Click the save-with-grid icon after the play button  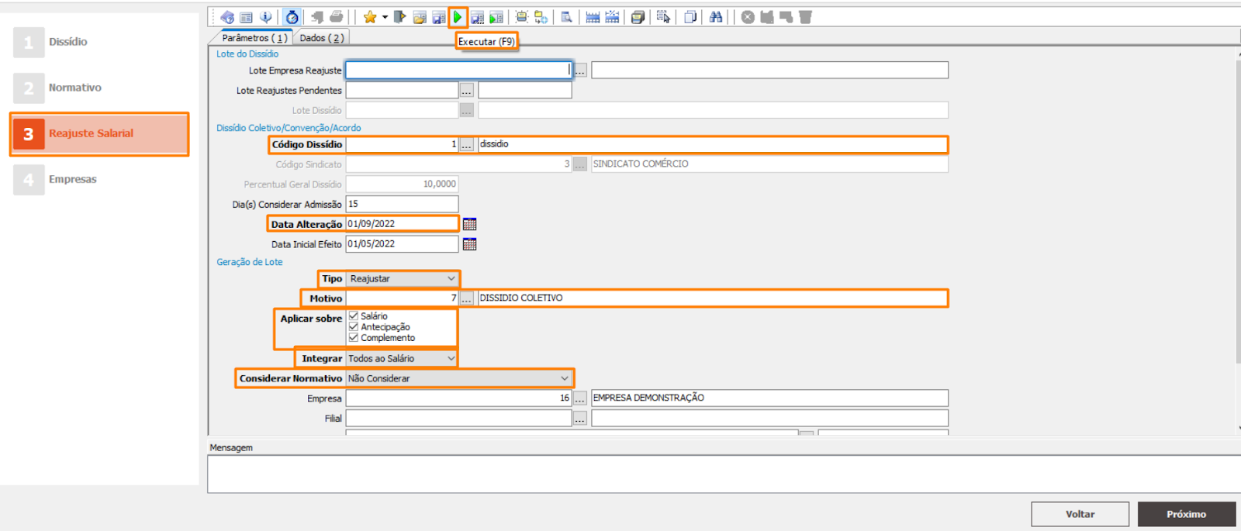pos(477,17)
